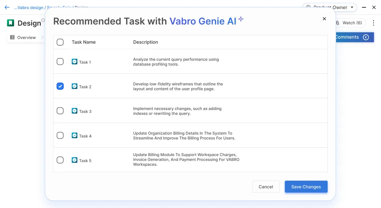381x208 pixels.
Task: Click the Cancel button
Action: click(x=266, y=187)
